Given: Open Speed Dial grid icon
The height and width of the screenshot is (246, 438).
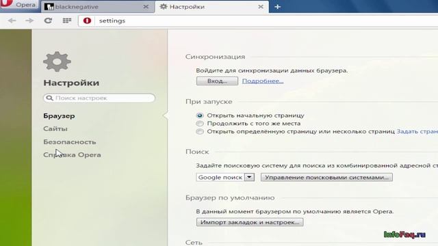Looking at the screenshot, I should (x=67, y=20).
